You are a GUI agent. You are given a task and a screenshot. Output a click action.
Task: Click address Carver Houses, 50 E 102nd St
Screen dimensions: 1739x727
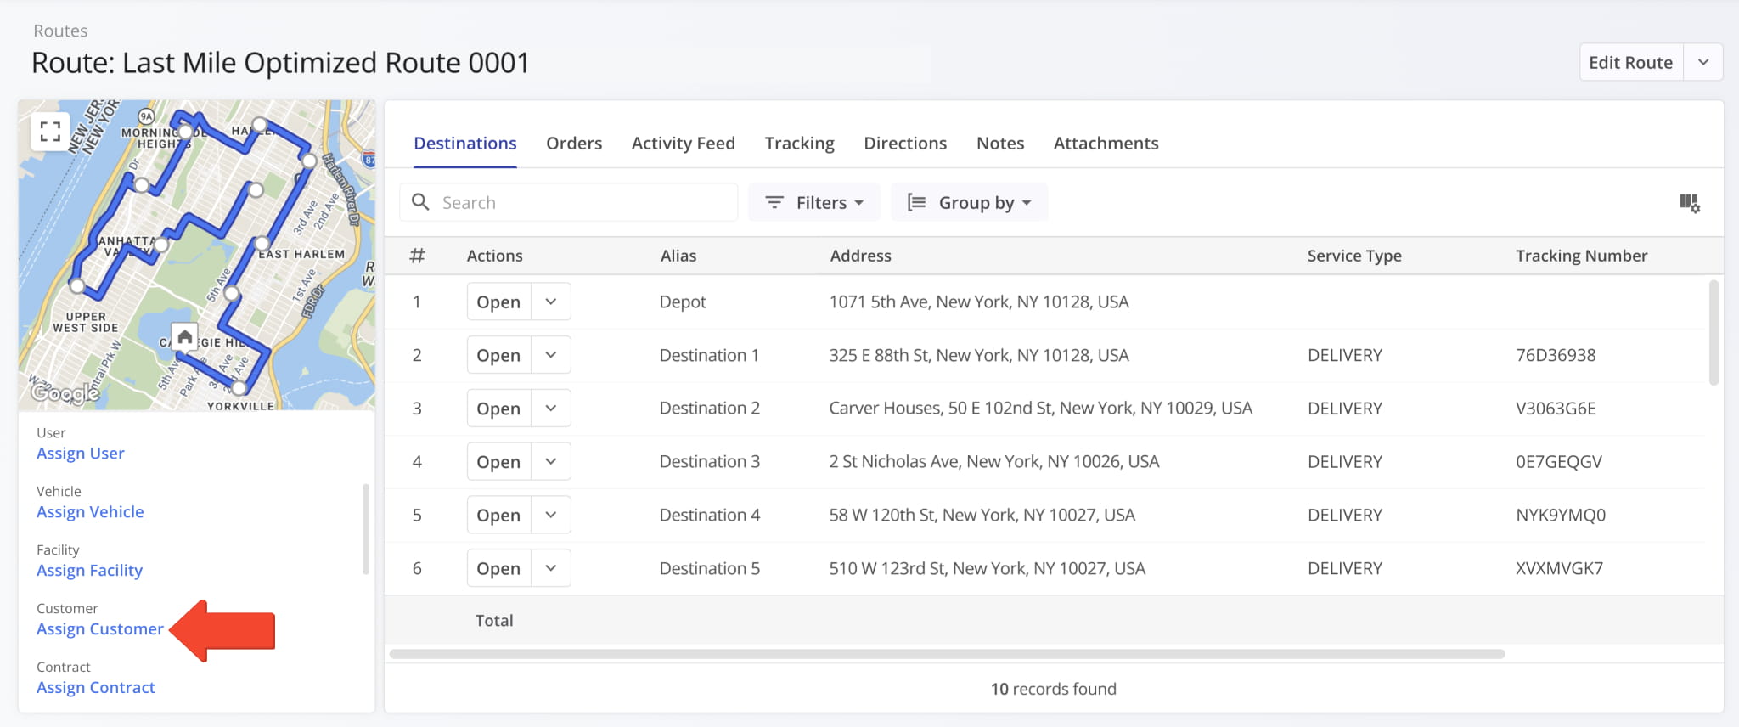[1041, 409]
